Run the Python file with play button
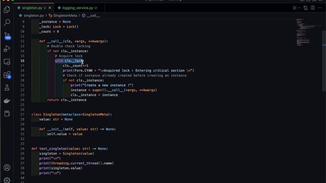Image resolution: width=326 pixels, height=183 pixels. 294,8
